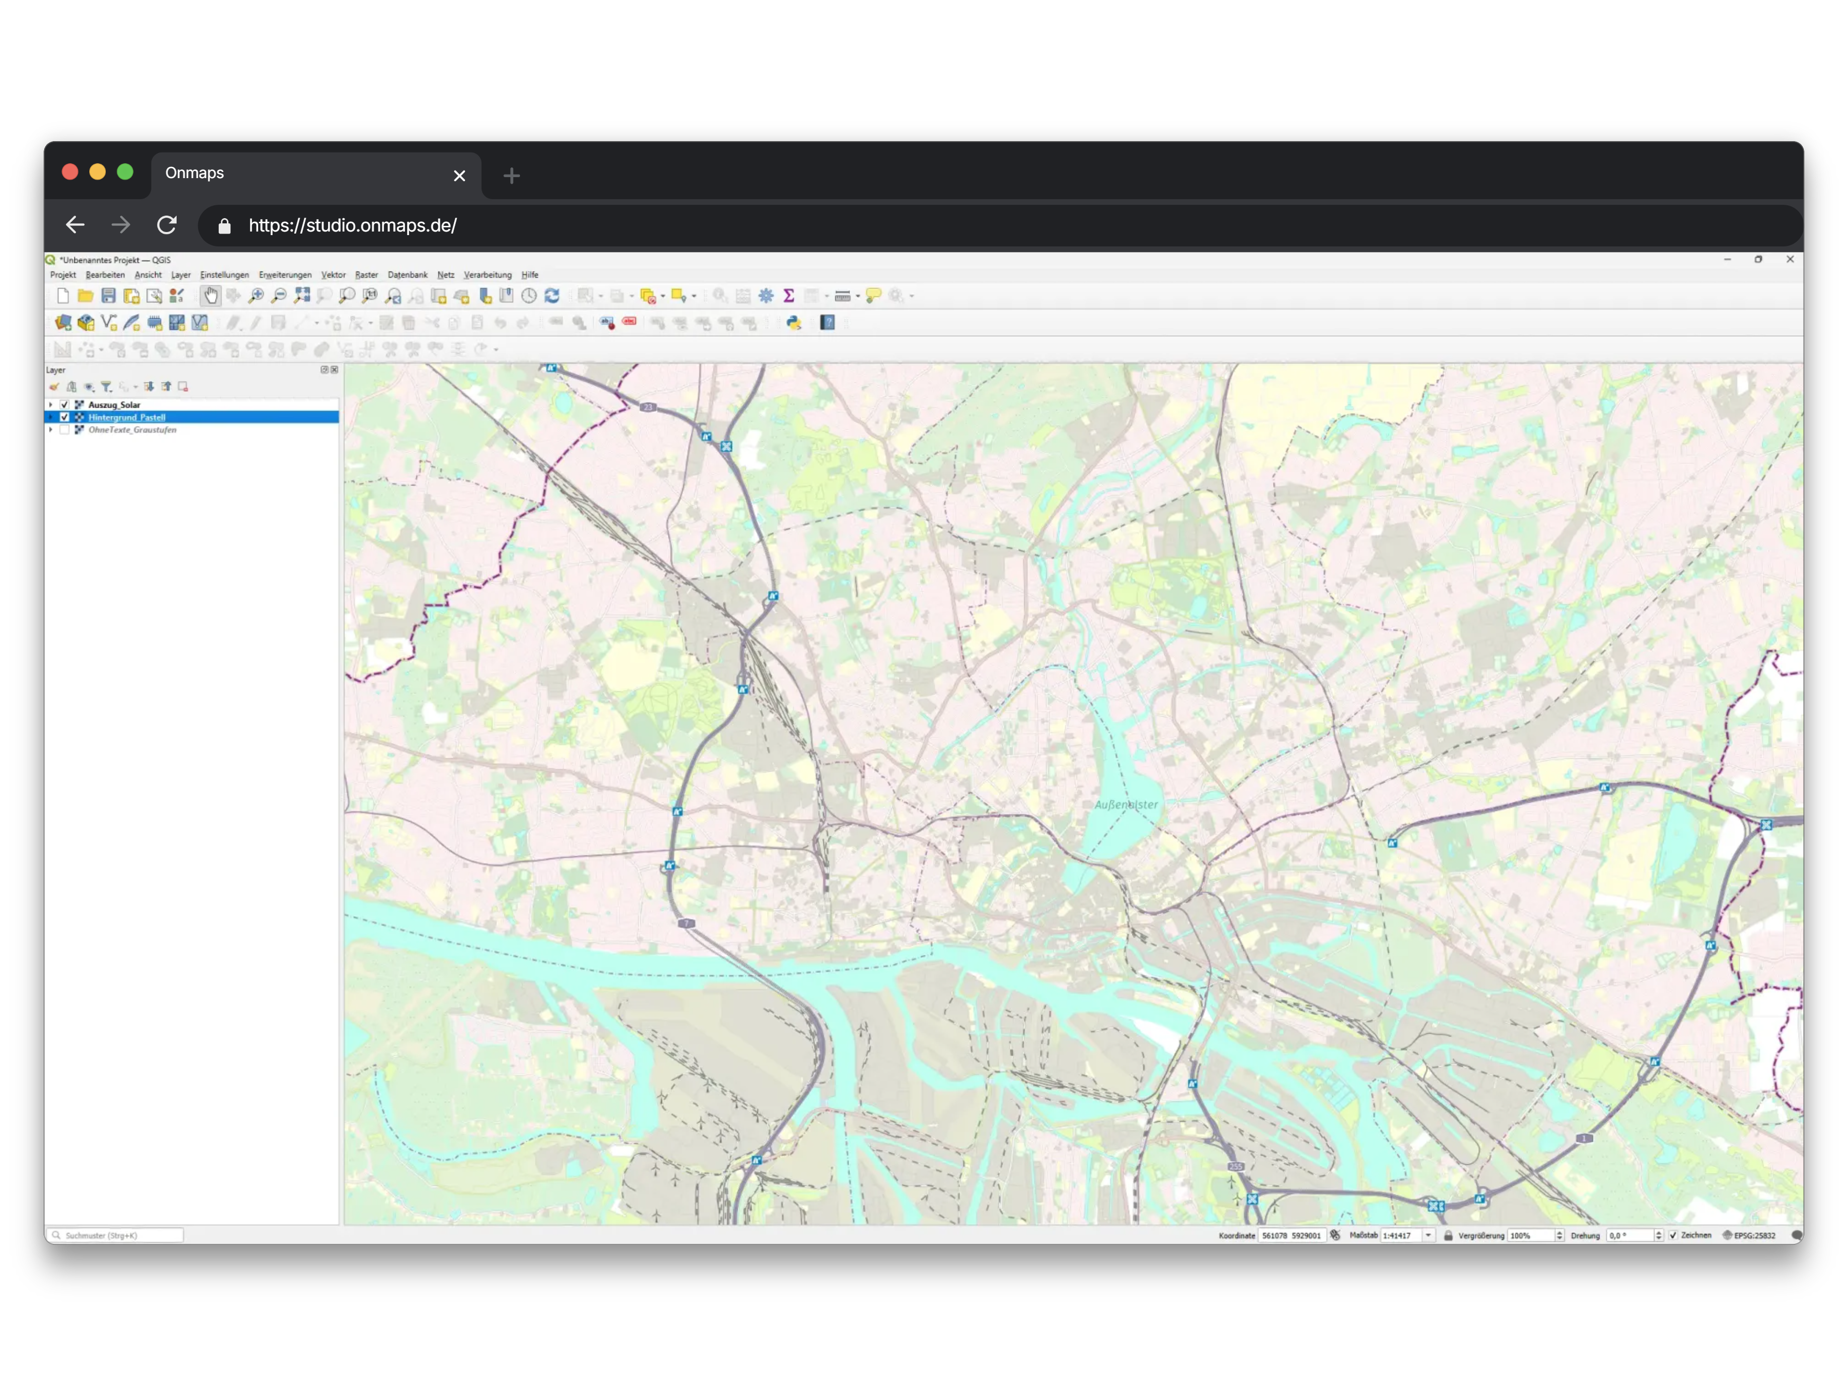1848x1386 pixels.
Task: Click the Zoom Out magnifier tool
Action: click(x=279, y=296)
